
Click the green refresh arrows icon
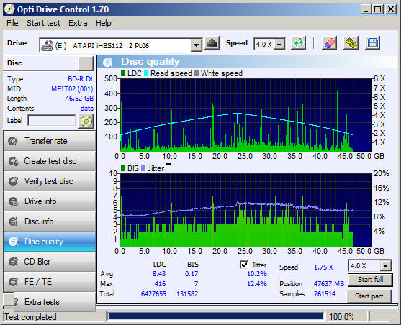tap(299, 43)
